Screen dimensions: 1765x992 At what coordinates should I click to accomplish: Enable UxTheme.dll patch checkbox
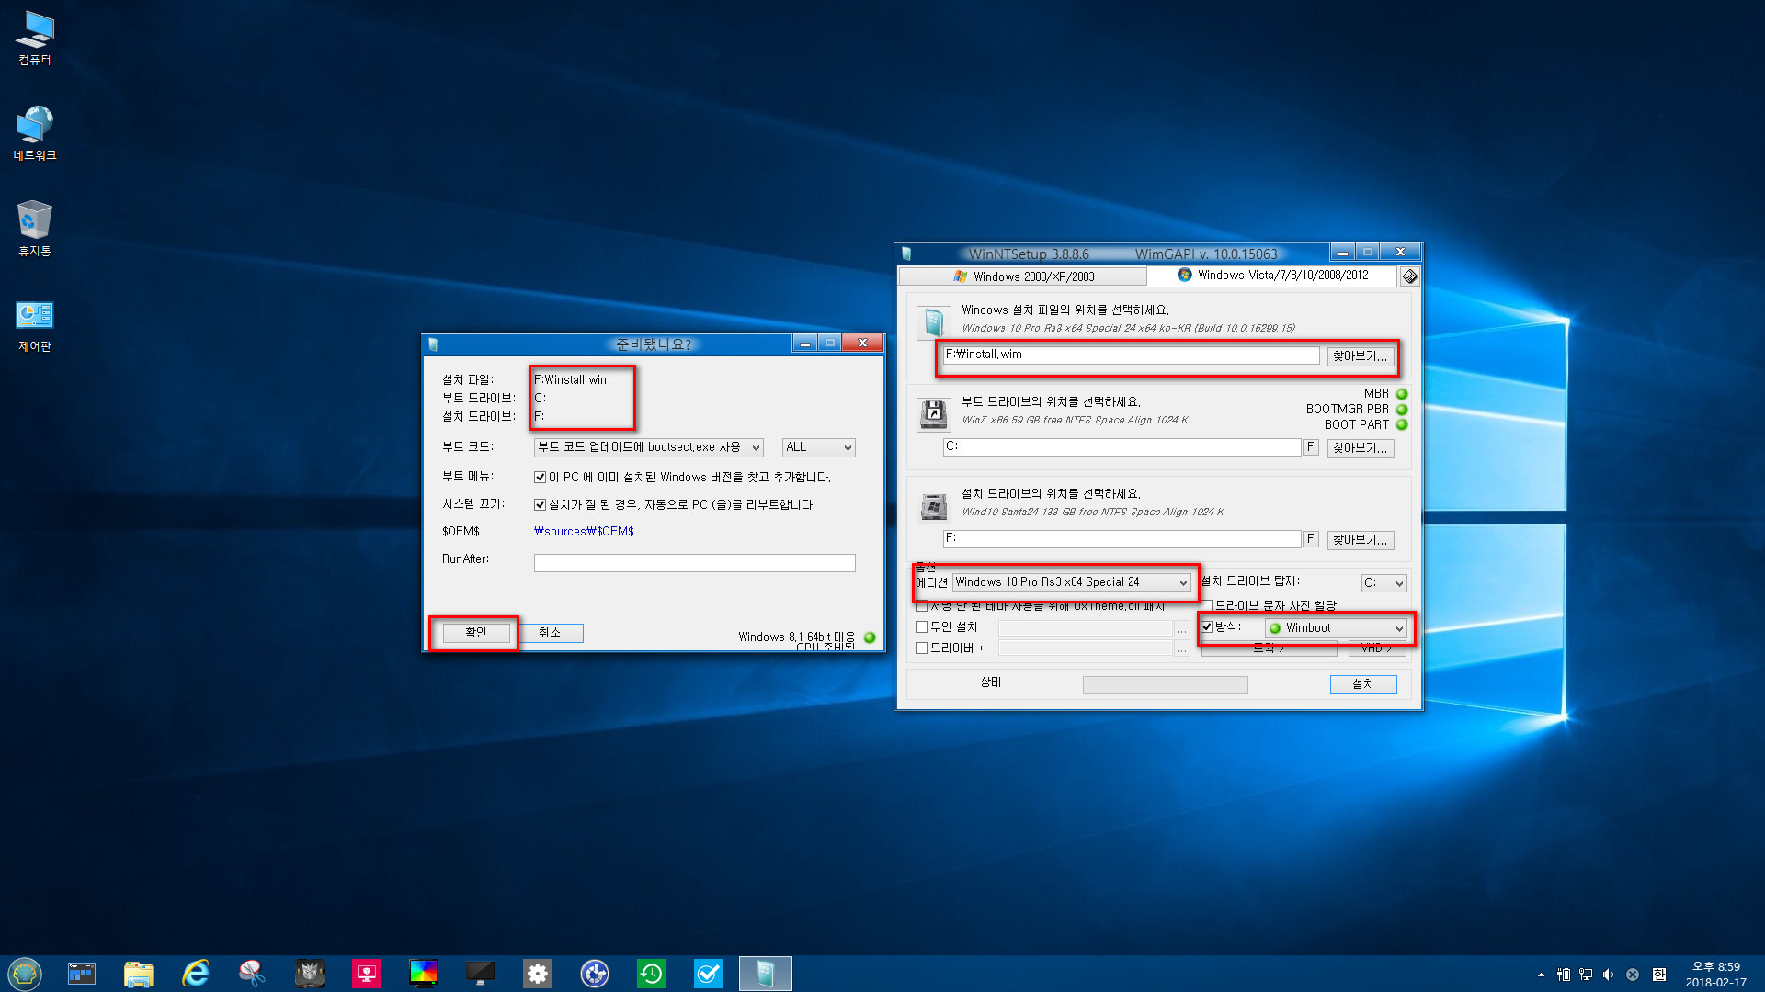(x=921, y=607)
